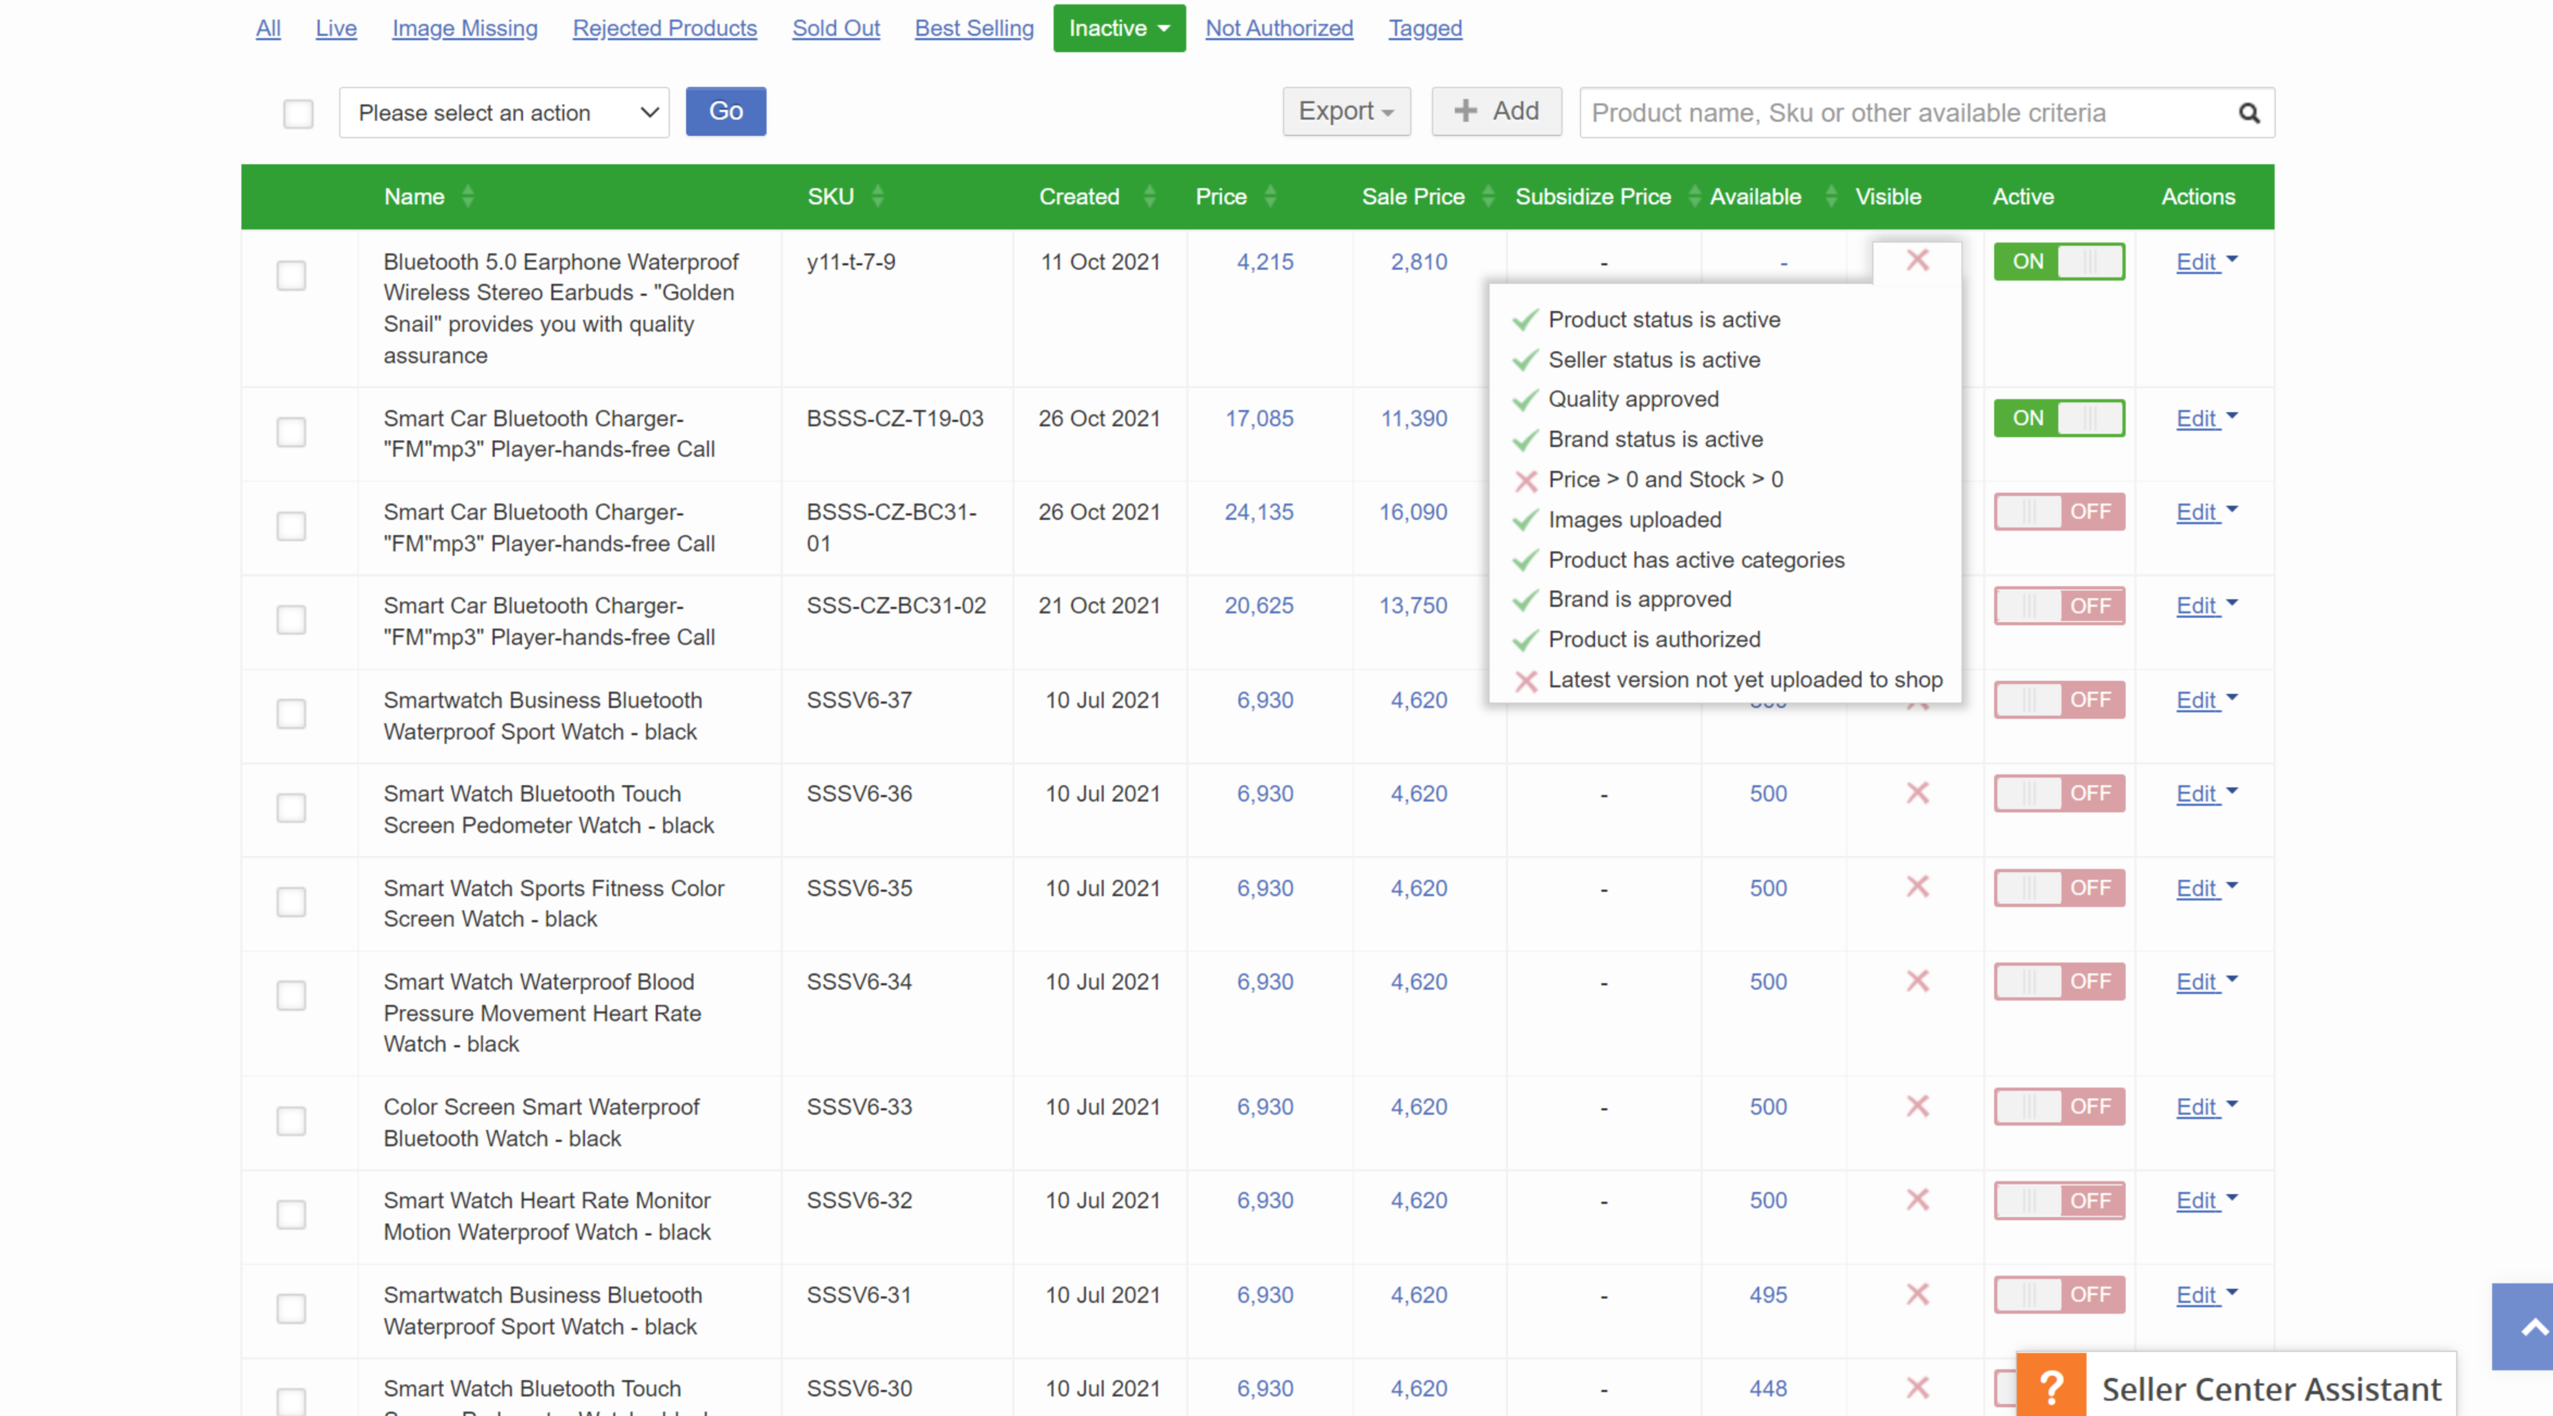Open the Sold Out tab

[836, 28]
